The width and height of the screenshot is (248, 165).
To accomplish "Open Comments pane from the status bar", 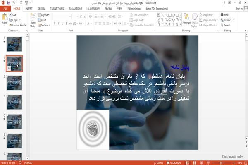I will tap(174, 163).
